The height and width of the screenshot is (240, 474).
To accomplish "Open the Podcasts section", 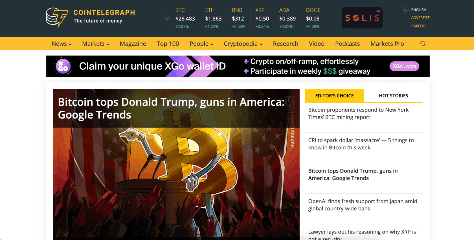I will tap(347, 44).
